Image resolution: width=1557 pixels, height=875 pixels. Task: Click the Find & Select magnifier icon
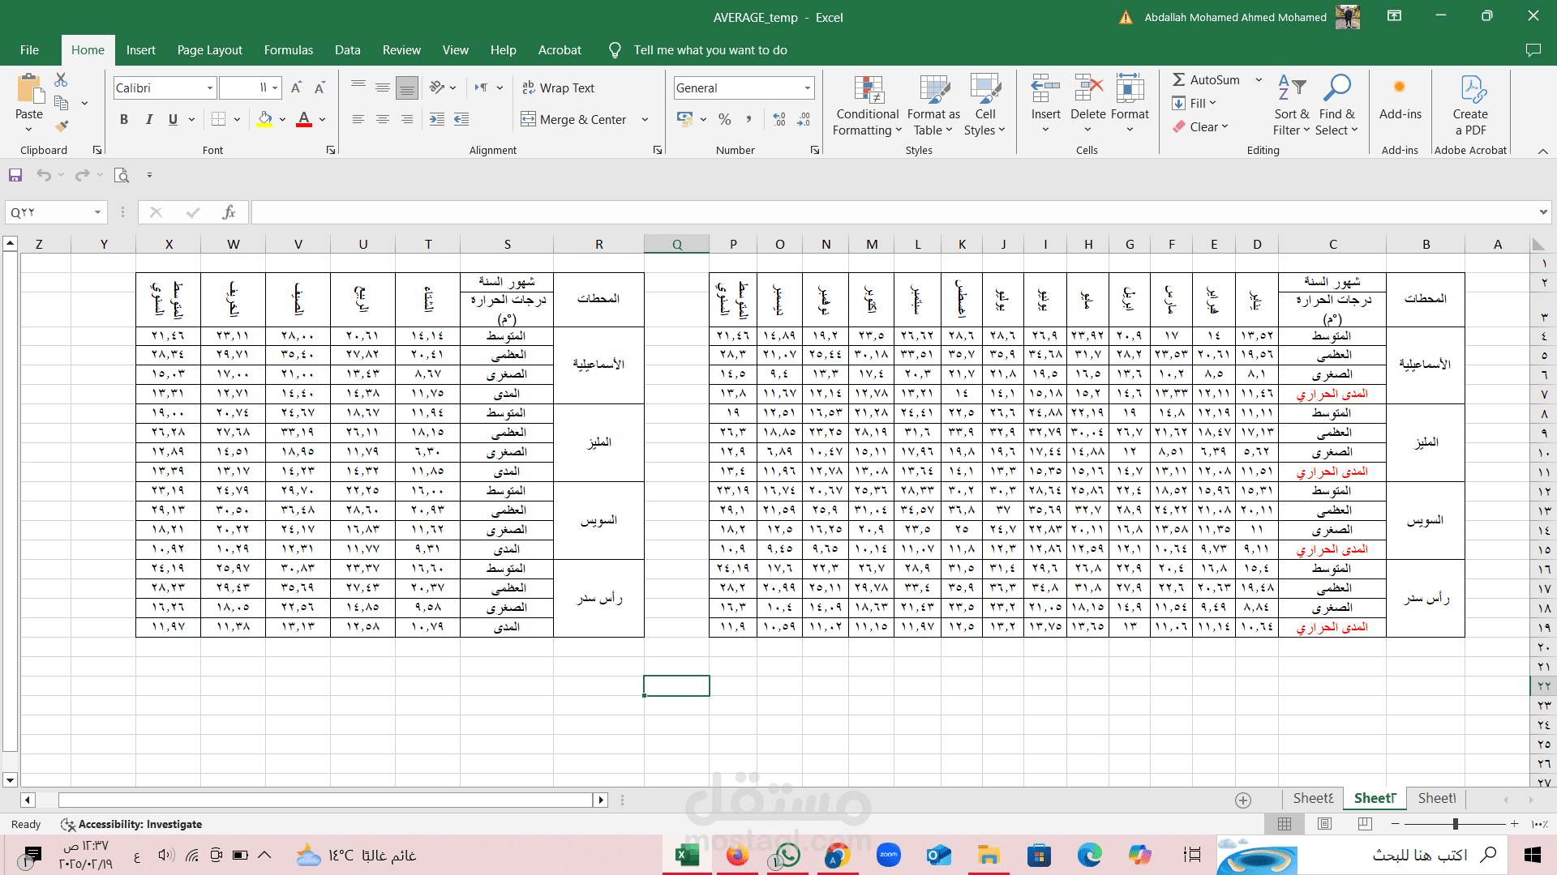(1336, 88)
